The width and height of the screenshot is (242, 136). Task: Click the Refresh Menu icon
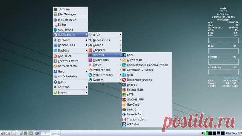coord(55,66)
